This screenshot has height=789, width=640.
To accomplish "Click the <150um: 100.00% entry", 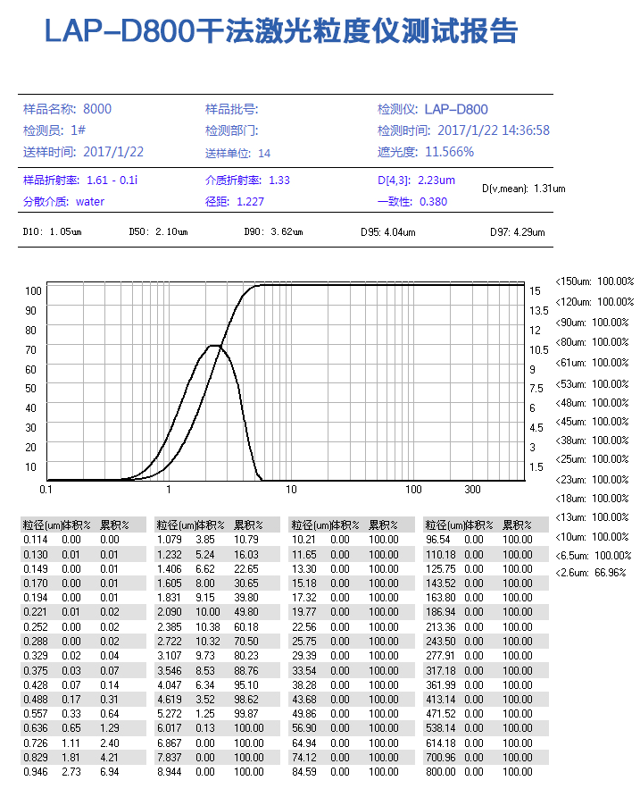I will tap(594, 281).
